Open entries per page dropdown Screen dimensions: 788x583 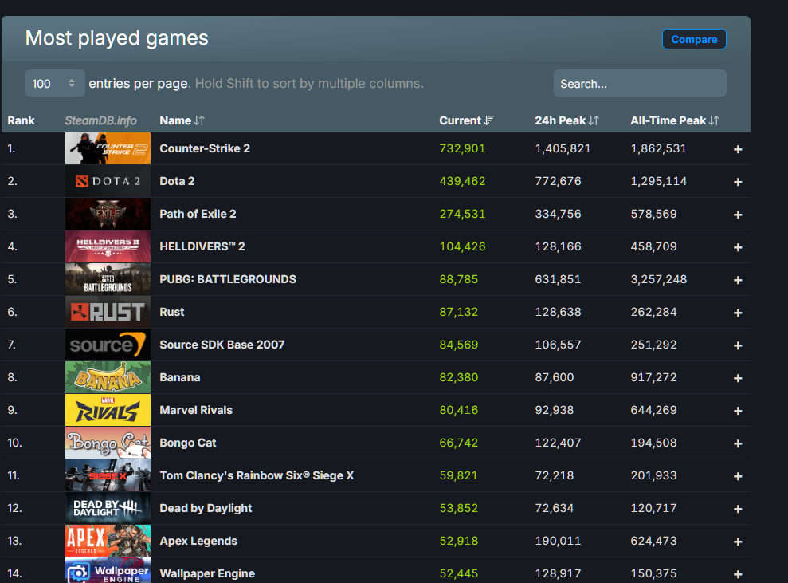pyautogui.click(x=55, y=83)
